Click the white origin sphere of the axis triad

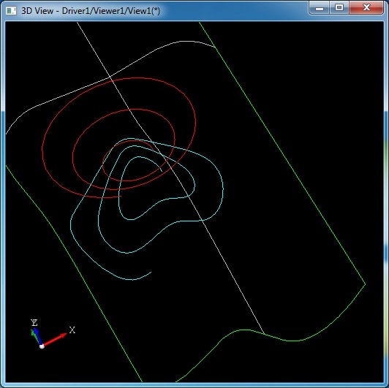click(42, 346)
